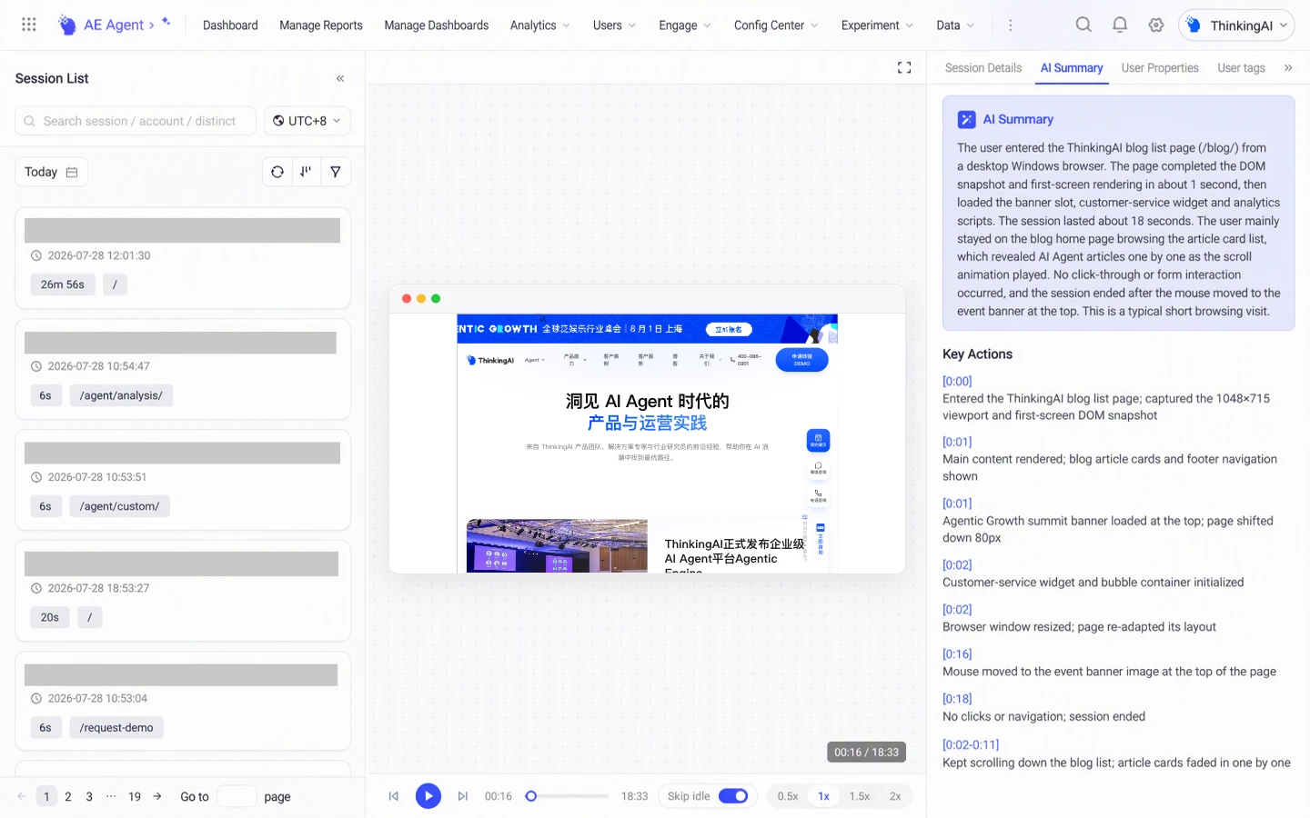Collapse the Session List panel
Image resolution: width=1310 pixels, height=818 pixels.
[340, 78]
